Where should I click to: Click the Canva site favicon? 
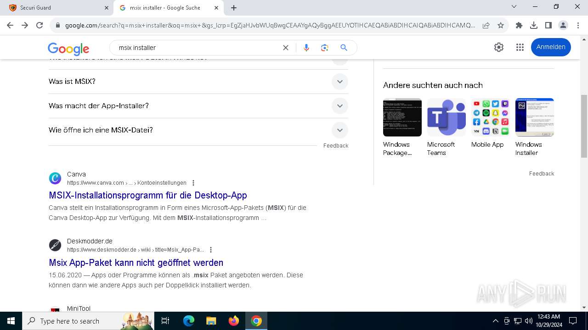tap(55, 178)
